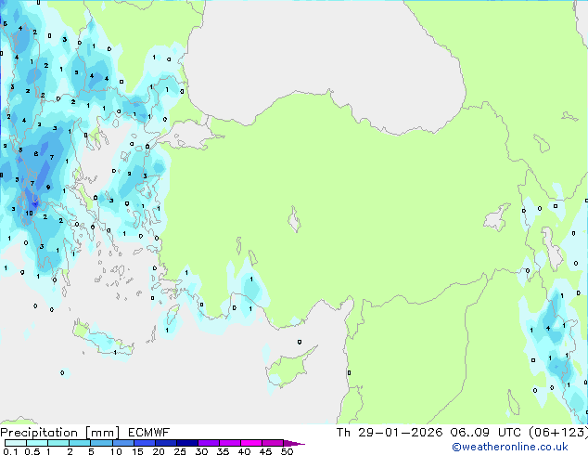Pick the dark navy swatch between 25 and 30
Viewport: 588px width, 455px height.
point(187,443)
